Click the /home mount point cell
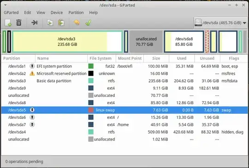The width and height of the screenshot is (249, 168). point(123,125)
